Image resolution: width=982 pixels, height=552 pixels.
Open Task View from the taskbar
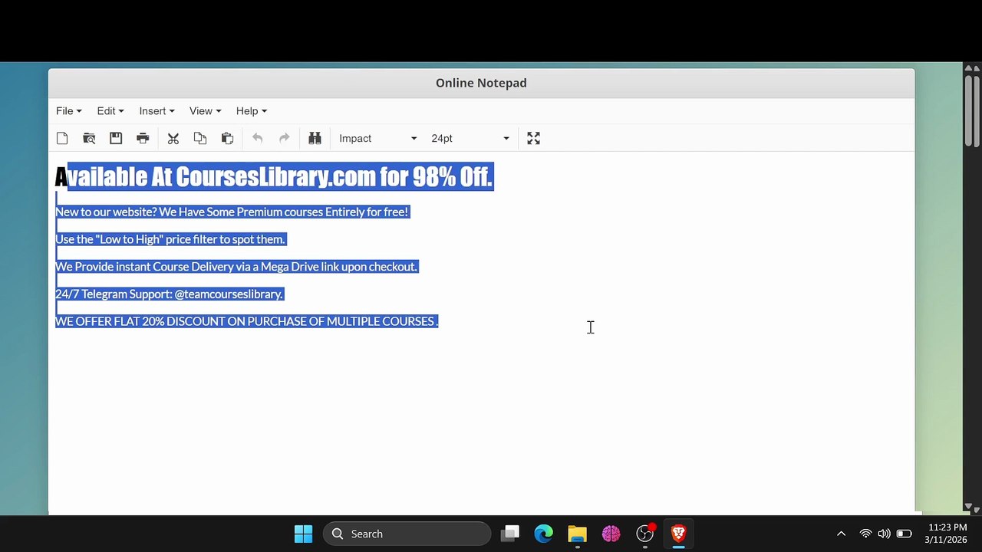(x=510, y=534)
